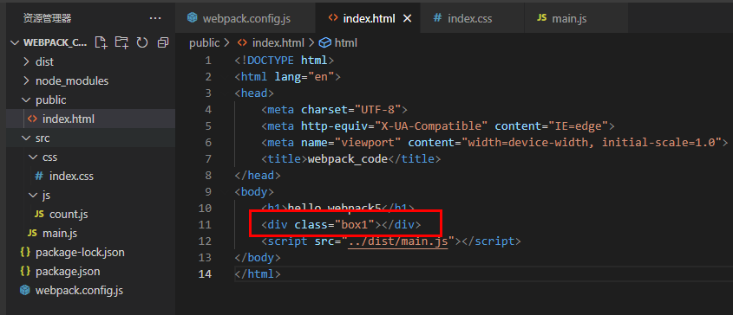Image resolution: width=733 pixels, height=315 pixels.
Task: Refresh the explorer tree
Action: (142, 43)
